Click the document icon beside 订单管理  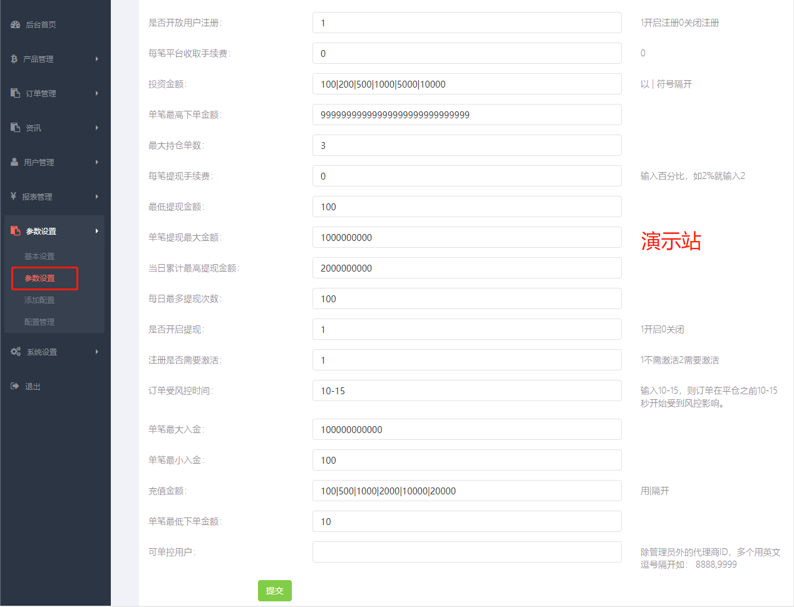[x=15, y=93]
